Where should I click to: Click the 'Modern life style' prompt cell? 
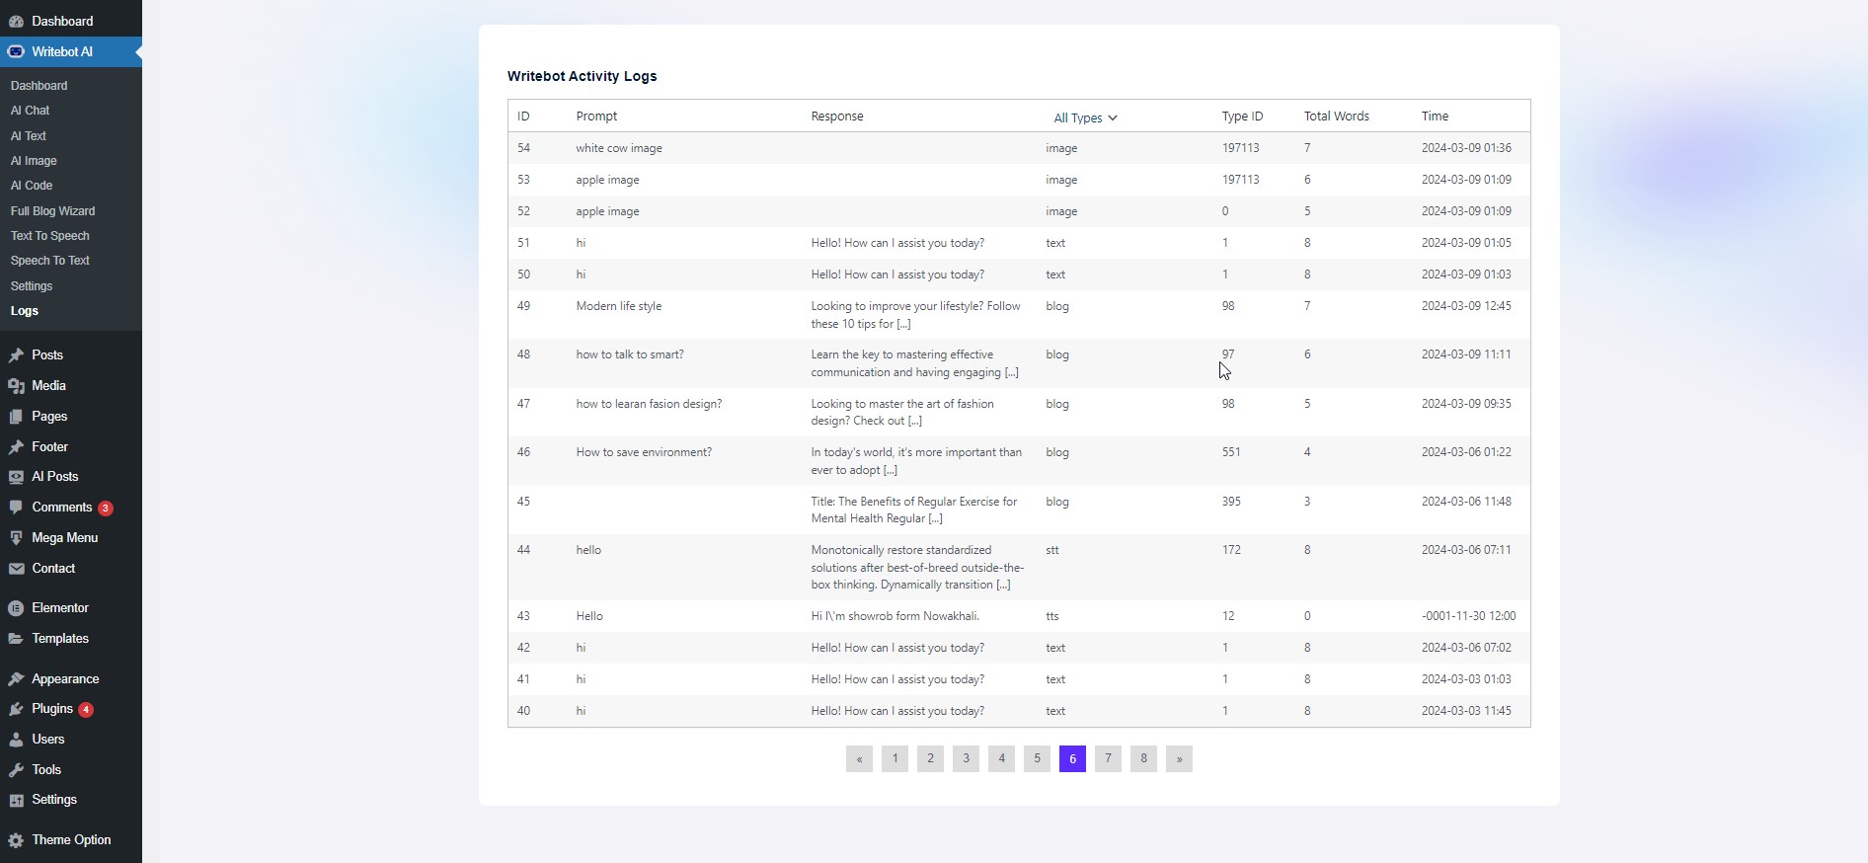tap(619, 306)
